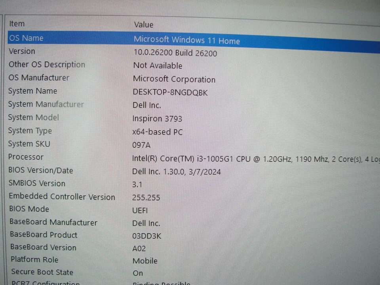Image resolution: width=380 pixels, height=285 pixels.
Task: Select the System Name row label
Action: coord(33,91)
